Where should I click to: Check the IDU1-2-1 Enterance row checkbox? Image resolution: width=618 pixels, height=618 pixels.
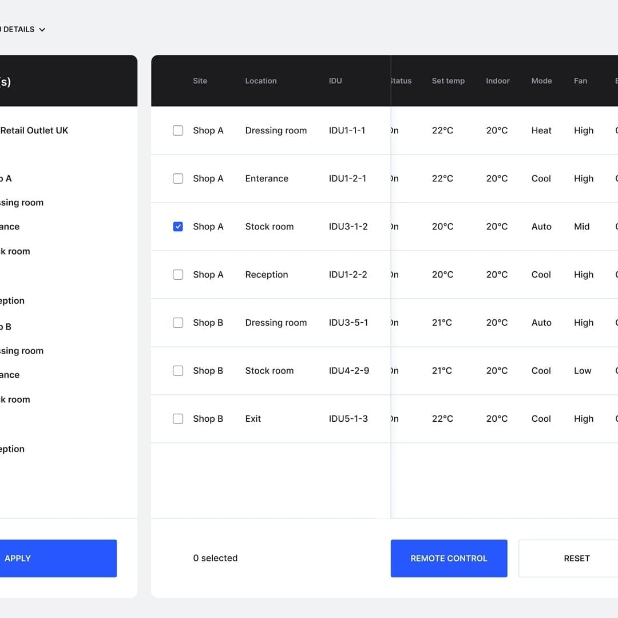click(178, 179)
